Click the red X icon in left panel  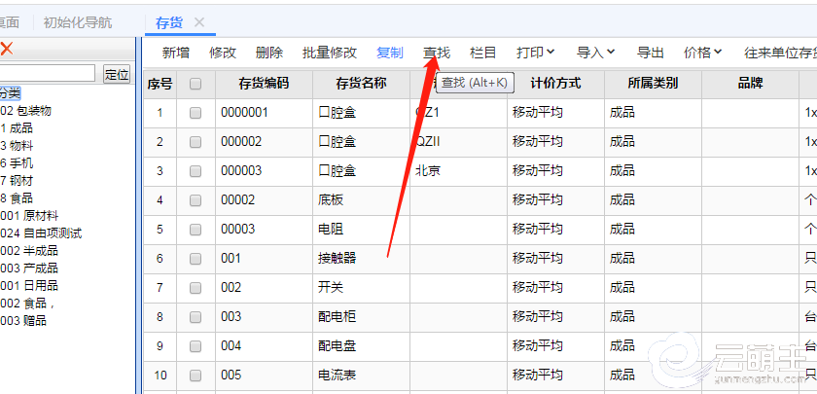click(7, 49)
